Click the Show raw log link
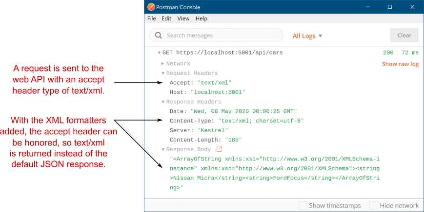Screen dimensions: 424x212 400,64
